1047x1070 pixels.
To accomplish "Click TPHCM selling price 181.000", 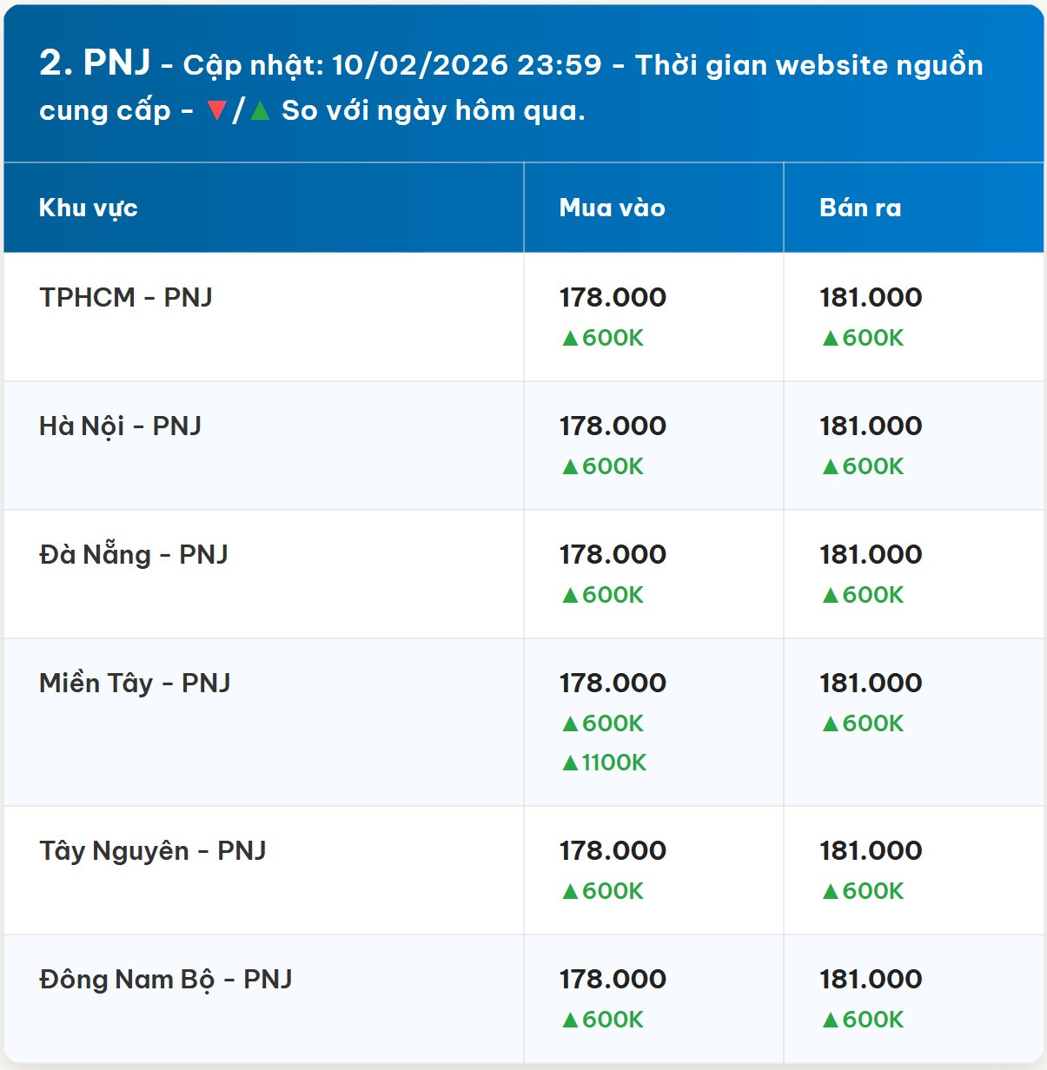I will pyautogui.click(x=871, y=297).
